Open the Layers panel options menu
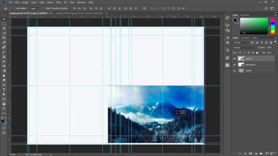The width and height of the screenshot is (278, 156). pyautogui.click(x=275, y=38)
